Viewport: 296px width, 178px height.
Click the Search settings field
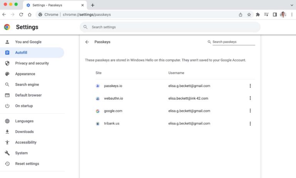[170, 27]
